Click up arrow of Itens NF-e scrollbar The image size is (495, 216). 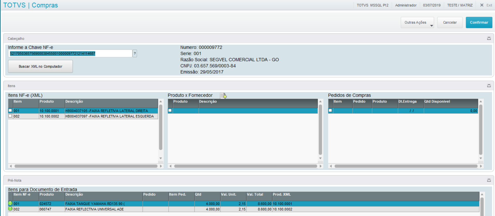pyautogui.click(x=161, y=102)
